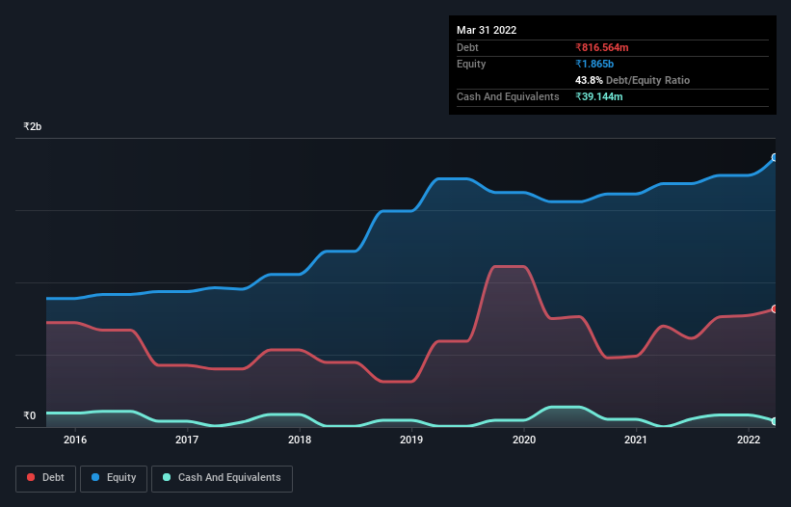
Task: Click the 2021 x-axis label
Action: (x=636, y=440)
